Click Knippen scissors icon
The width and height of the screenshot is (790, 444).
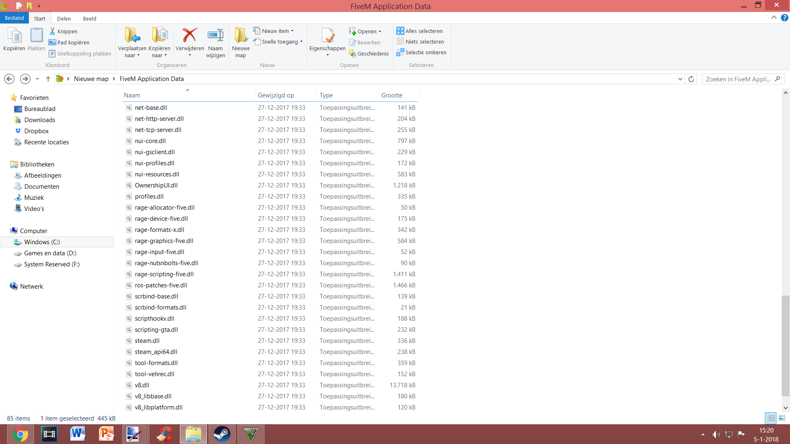(x=52, y=31)
